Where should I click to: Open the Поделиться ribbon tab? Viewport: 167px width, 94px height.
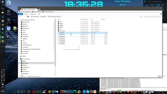pyautogui.click(x=33, y=14)
